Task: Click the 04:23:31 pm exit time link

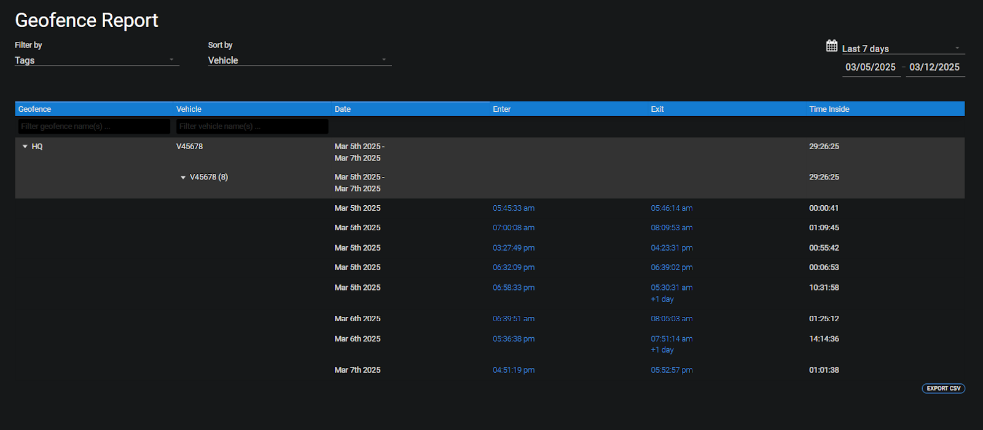Action: coord(672,248)
